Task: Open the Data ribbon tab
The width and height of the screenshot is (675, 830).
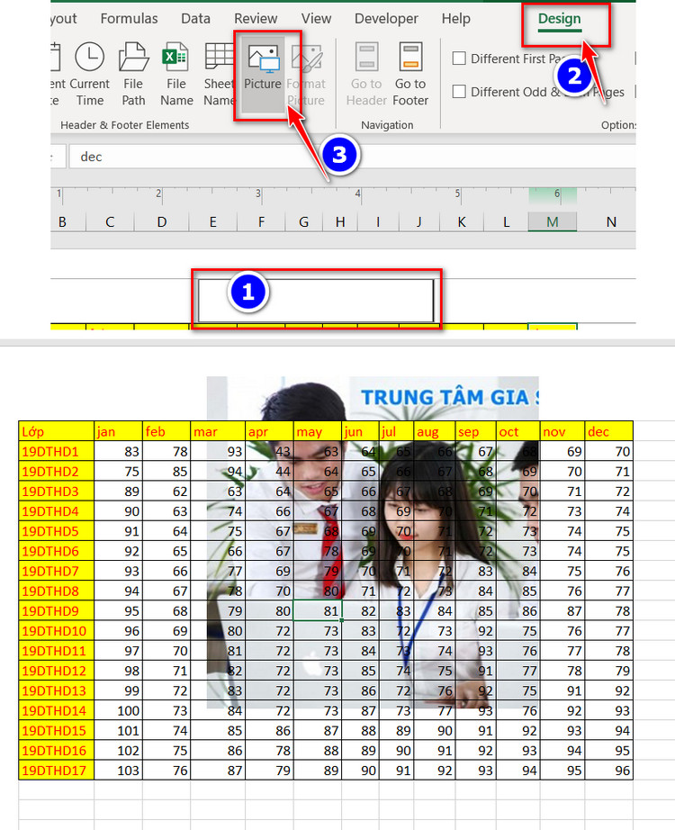Action: (195, 19)
